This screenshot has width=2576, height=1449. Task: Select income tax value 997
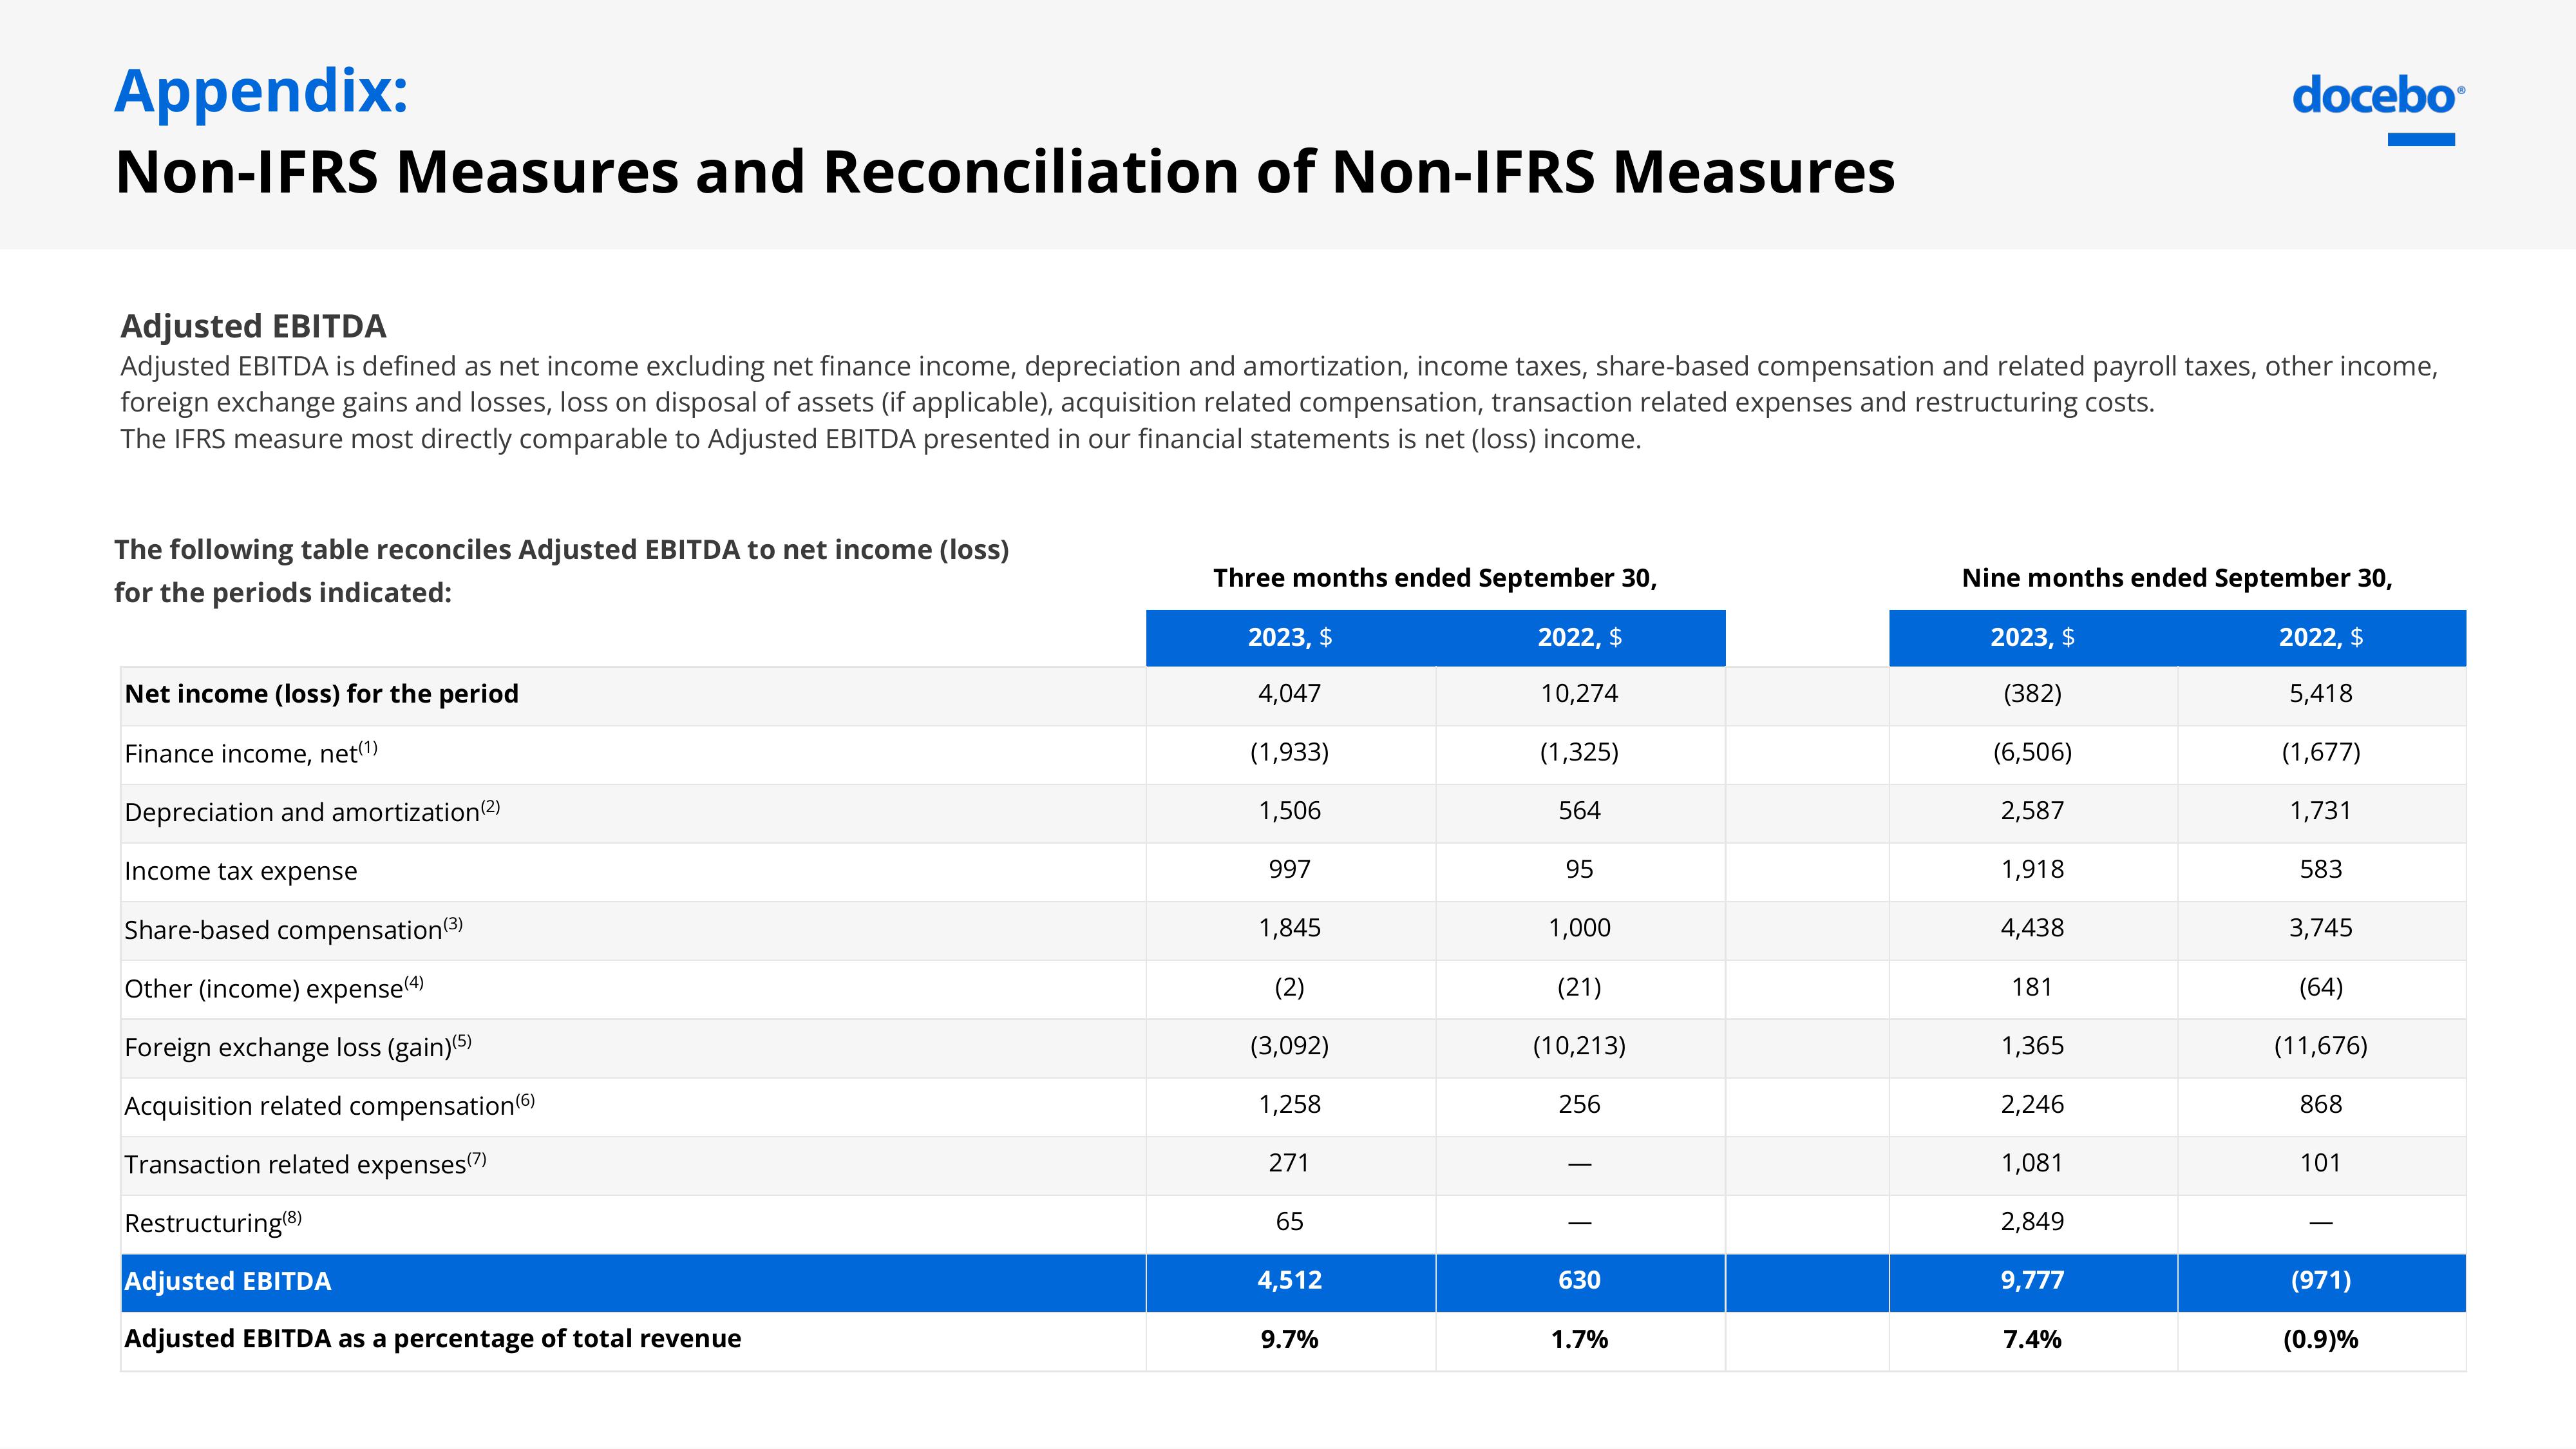coord(1289,869)
